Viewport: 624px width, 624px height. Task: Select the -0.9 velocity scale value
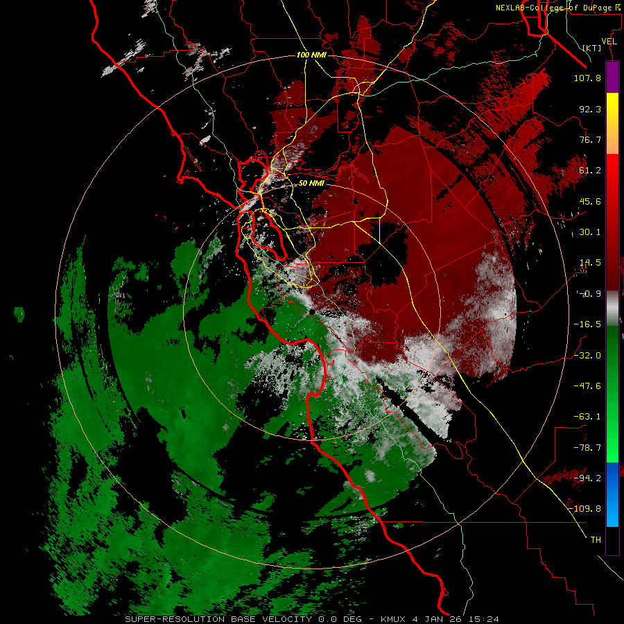pos(590,294)
